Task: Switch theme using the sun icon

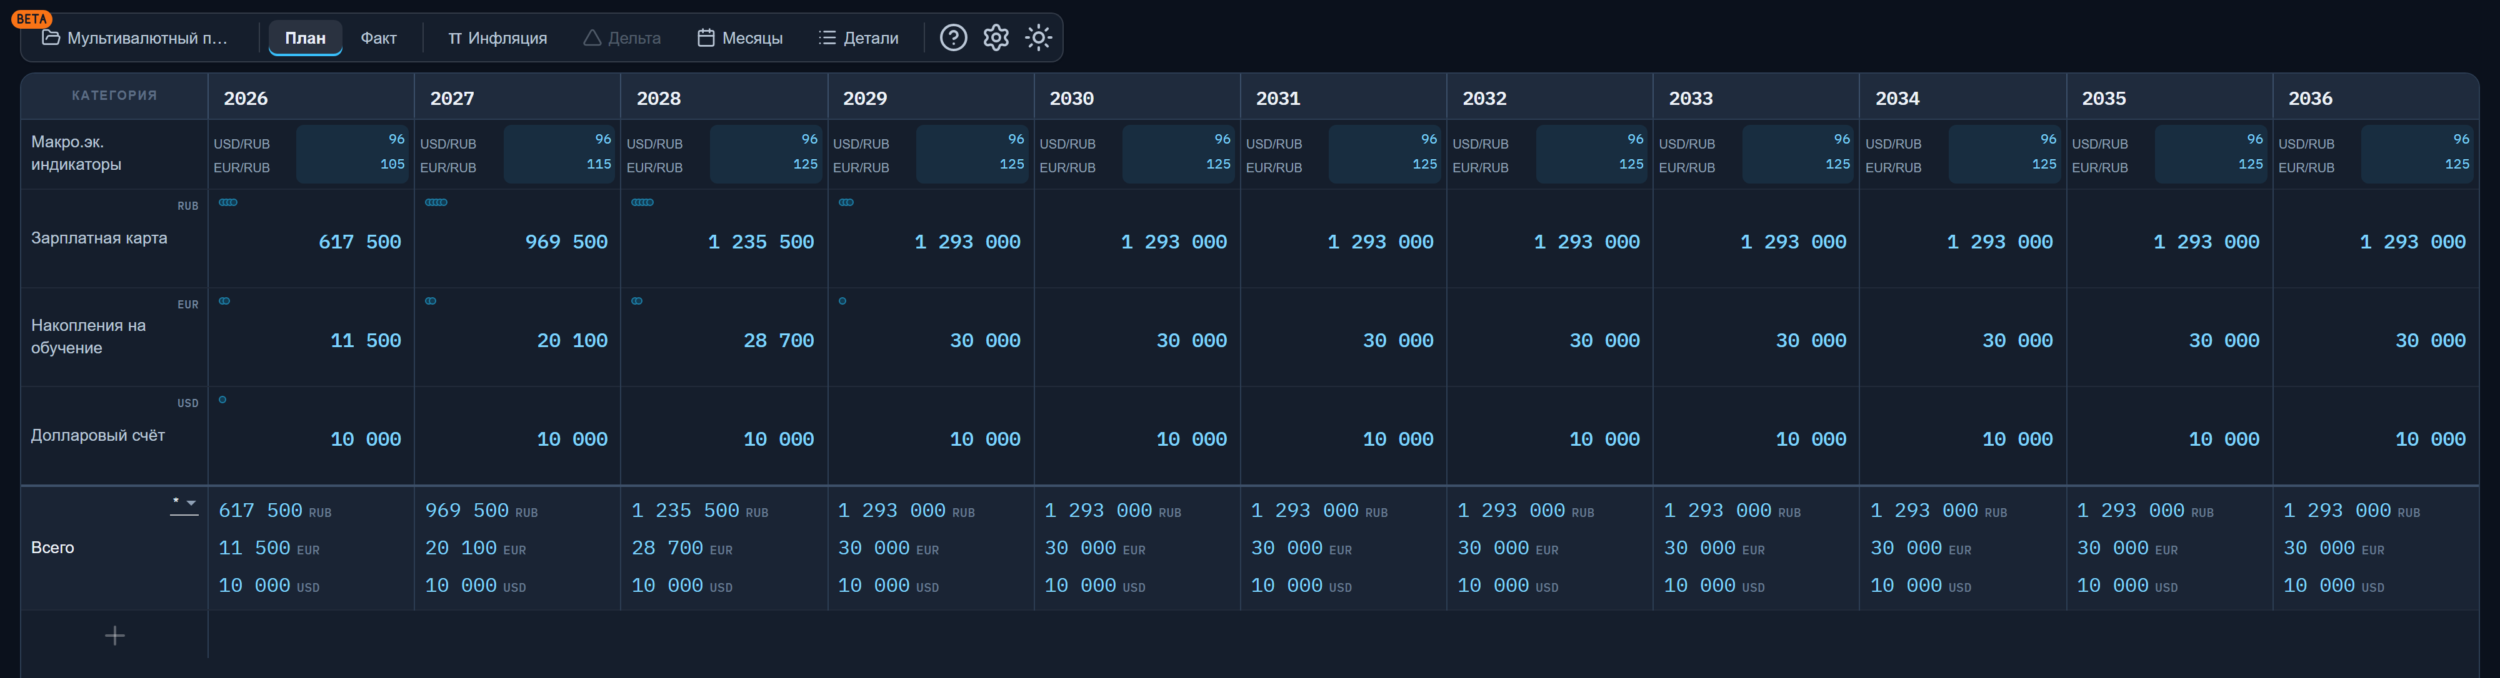Action: coord(1038,38)
